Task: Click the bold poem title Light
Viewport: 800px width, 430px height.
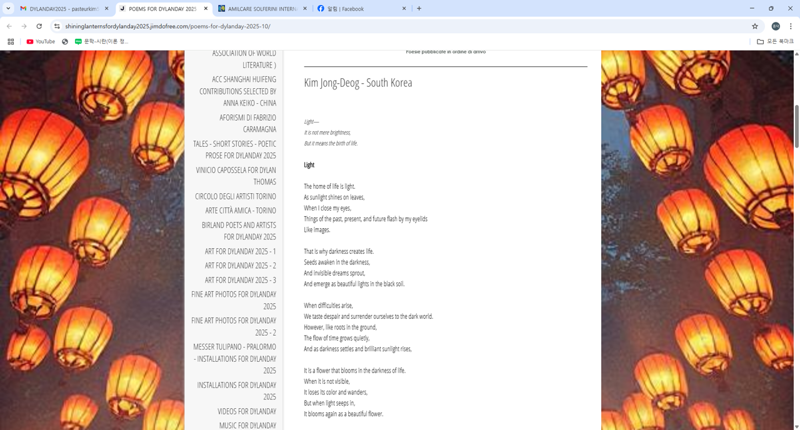Action: 309,165
